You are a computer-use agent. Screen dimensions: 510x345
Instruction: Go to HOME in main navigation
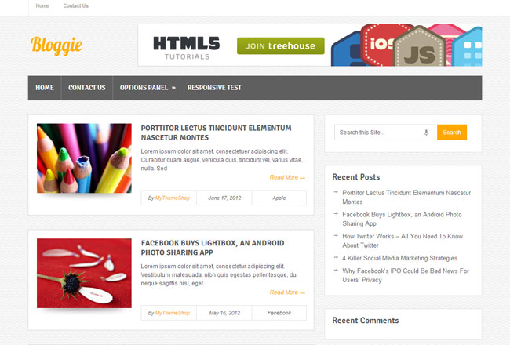[x=45, y=88]
